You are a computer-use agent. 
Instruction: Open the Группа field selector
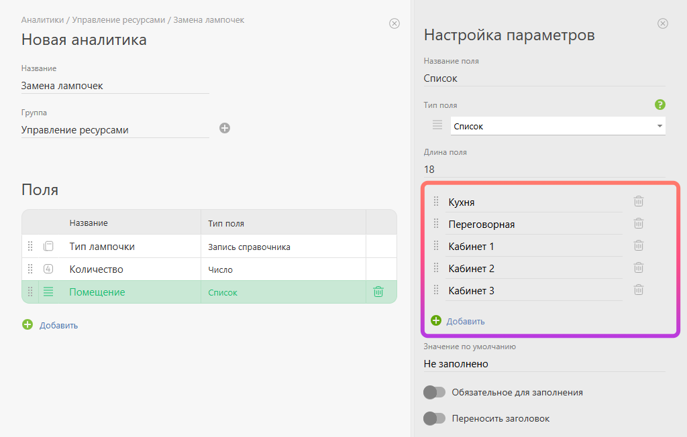click(115, 130)
